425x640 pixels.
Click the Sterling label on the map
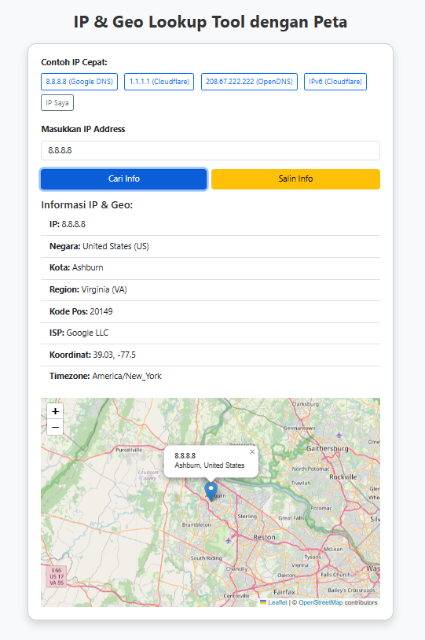tap(247, 517)
